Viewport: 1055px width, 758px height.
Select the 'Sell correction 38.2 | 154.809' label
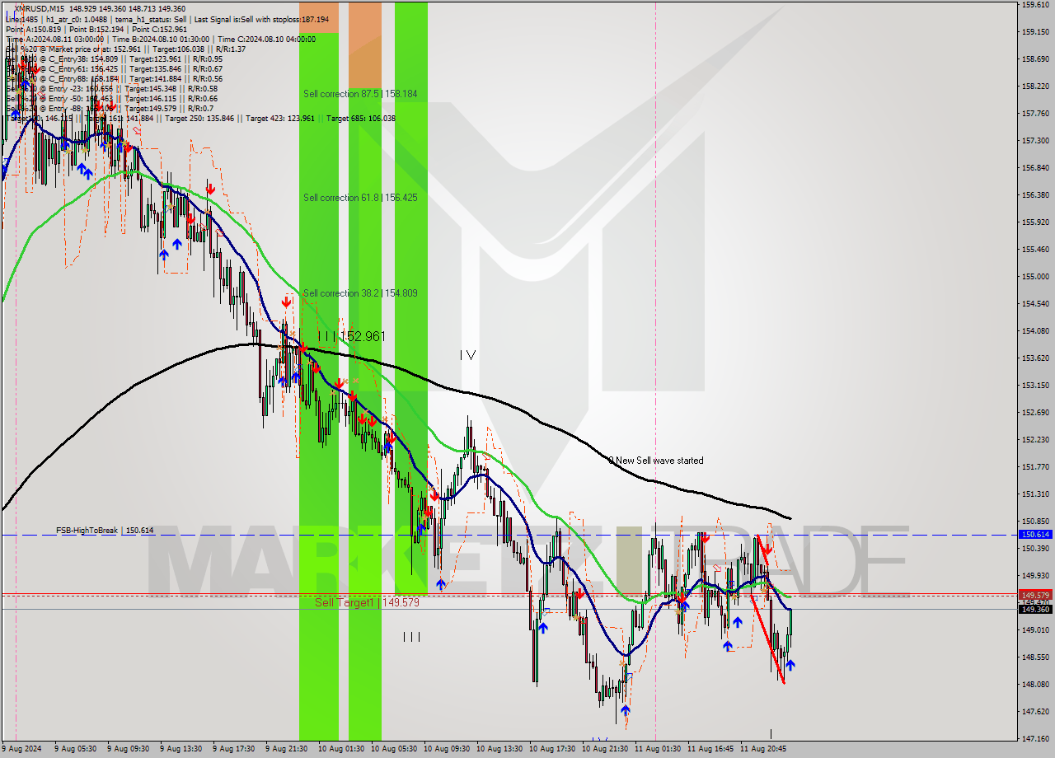[x=360, y=293]
